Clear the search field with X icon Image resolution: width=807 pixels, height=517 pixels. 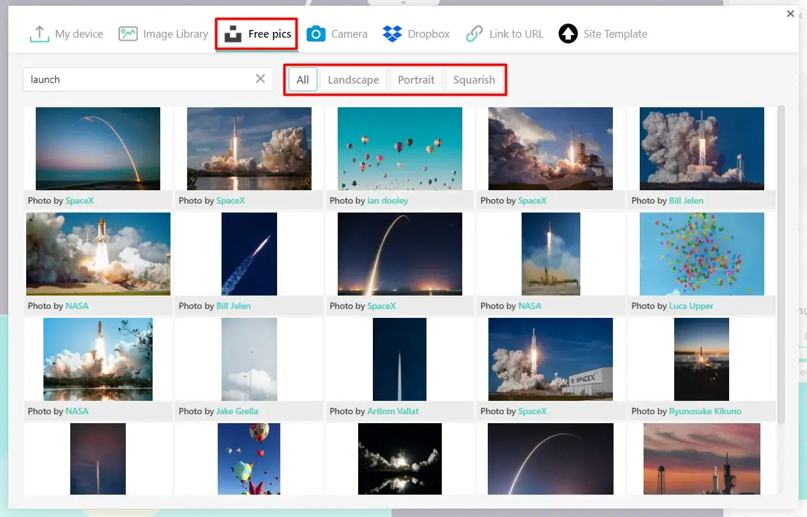[x=260, y=79]
